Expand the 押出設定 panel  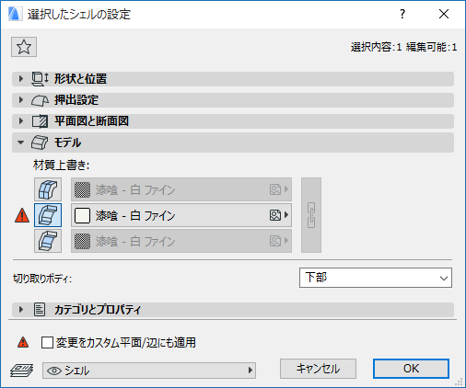click(233, 100)
